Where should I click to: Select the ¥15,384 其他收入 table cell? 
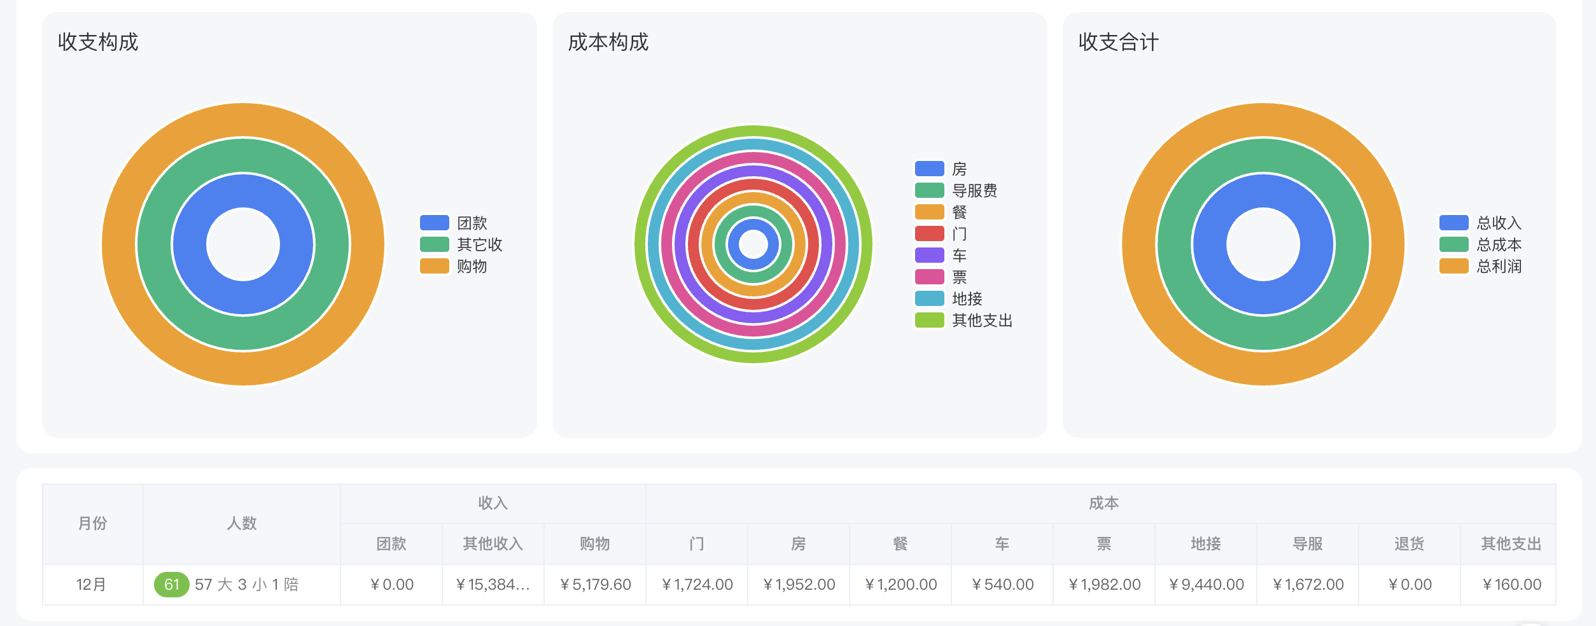pos(493,583)
